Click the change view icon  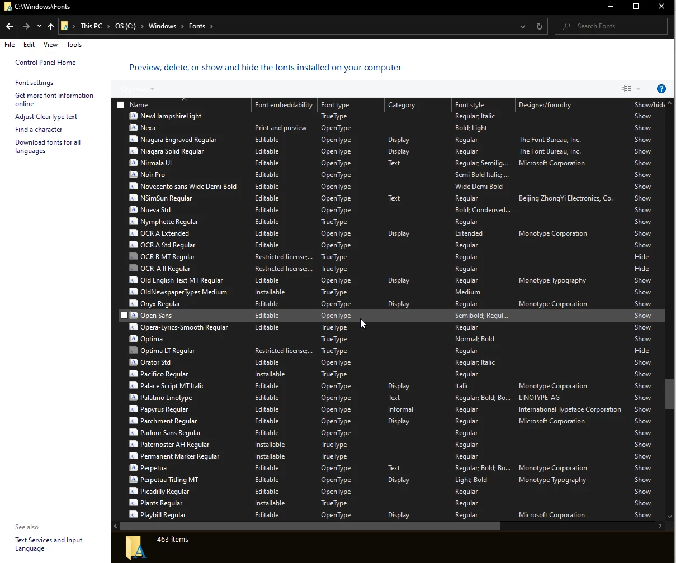point(626,89)
